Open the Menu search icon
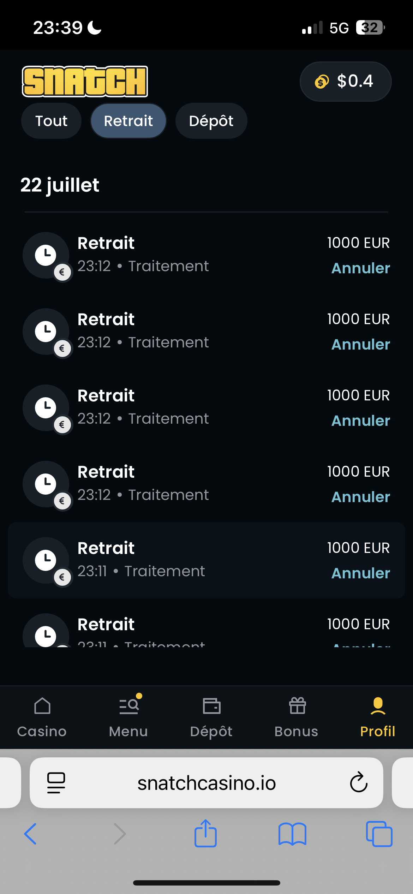The image size is (413, 894). [x=128, y=707]
